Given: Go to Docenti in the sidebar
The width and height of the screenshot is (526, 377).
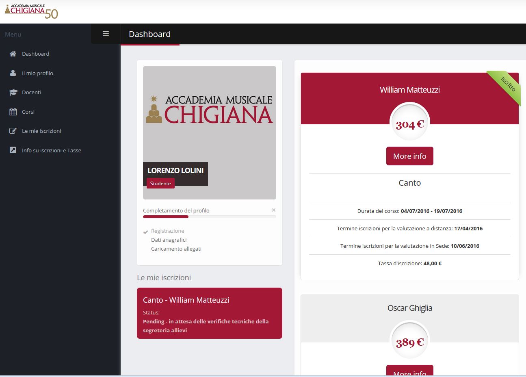Looking at the screenshot, I should [31, 92].
